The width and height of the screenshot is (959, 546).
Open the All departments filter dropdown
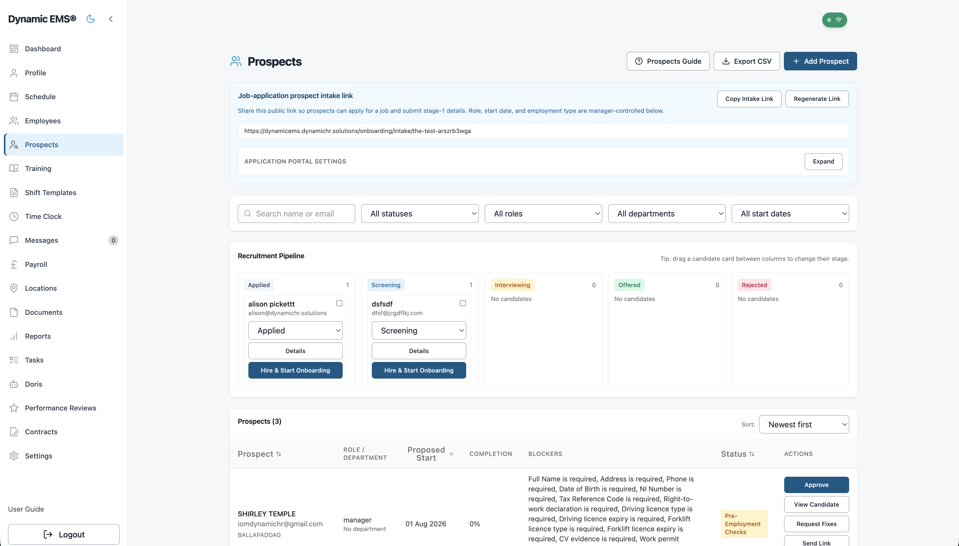click(667, 213)
